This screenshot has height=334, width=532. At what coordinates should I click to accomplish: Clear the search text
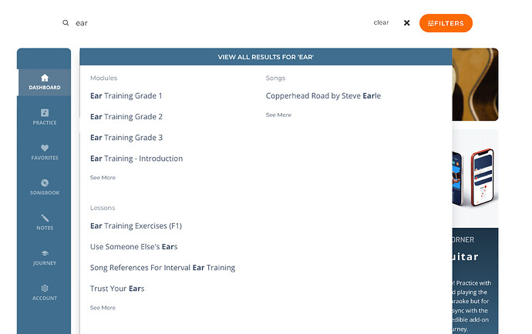pyautogui.click(x=381, y=23)
